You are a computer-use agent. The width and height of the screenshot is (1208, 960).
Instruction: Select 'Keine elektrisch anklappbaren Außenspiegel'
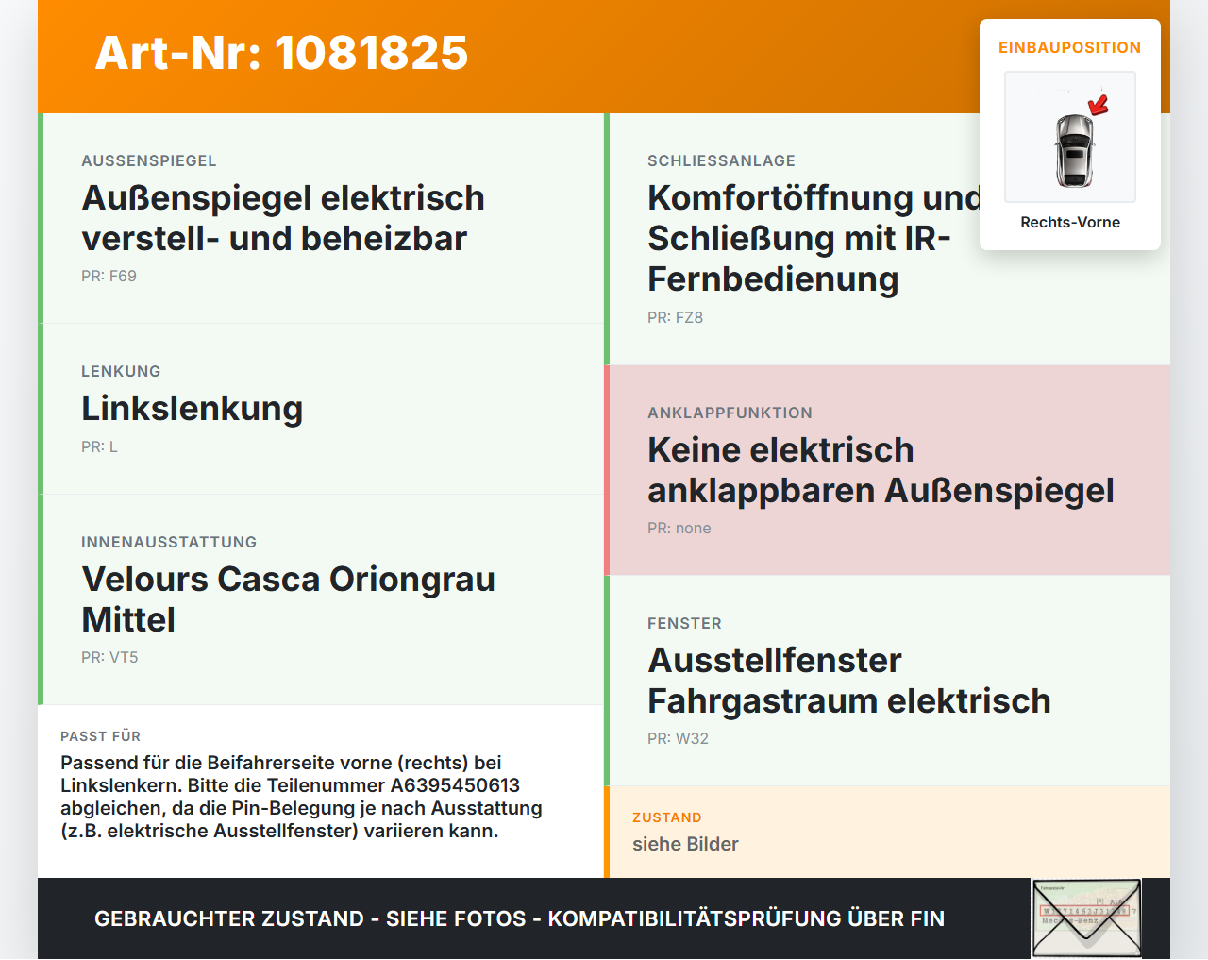pyautogui.click(x=881, y=470)
